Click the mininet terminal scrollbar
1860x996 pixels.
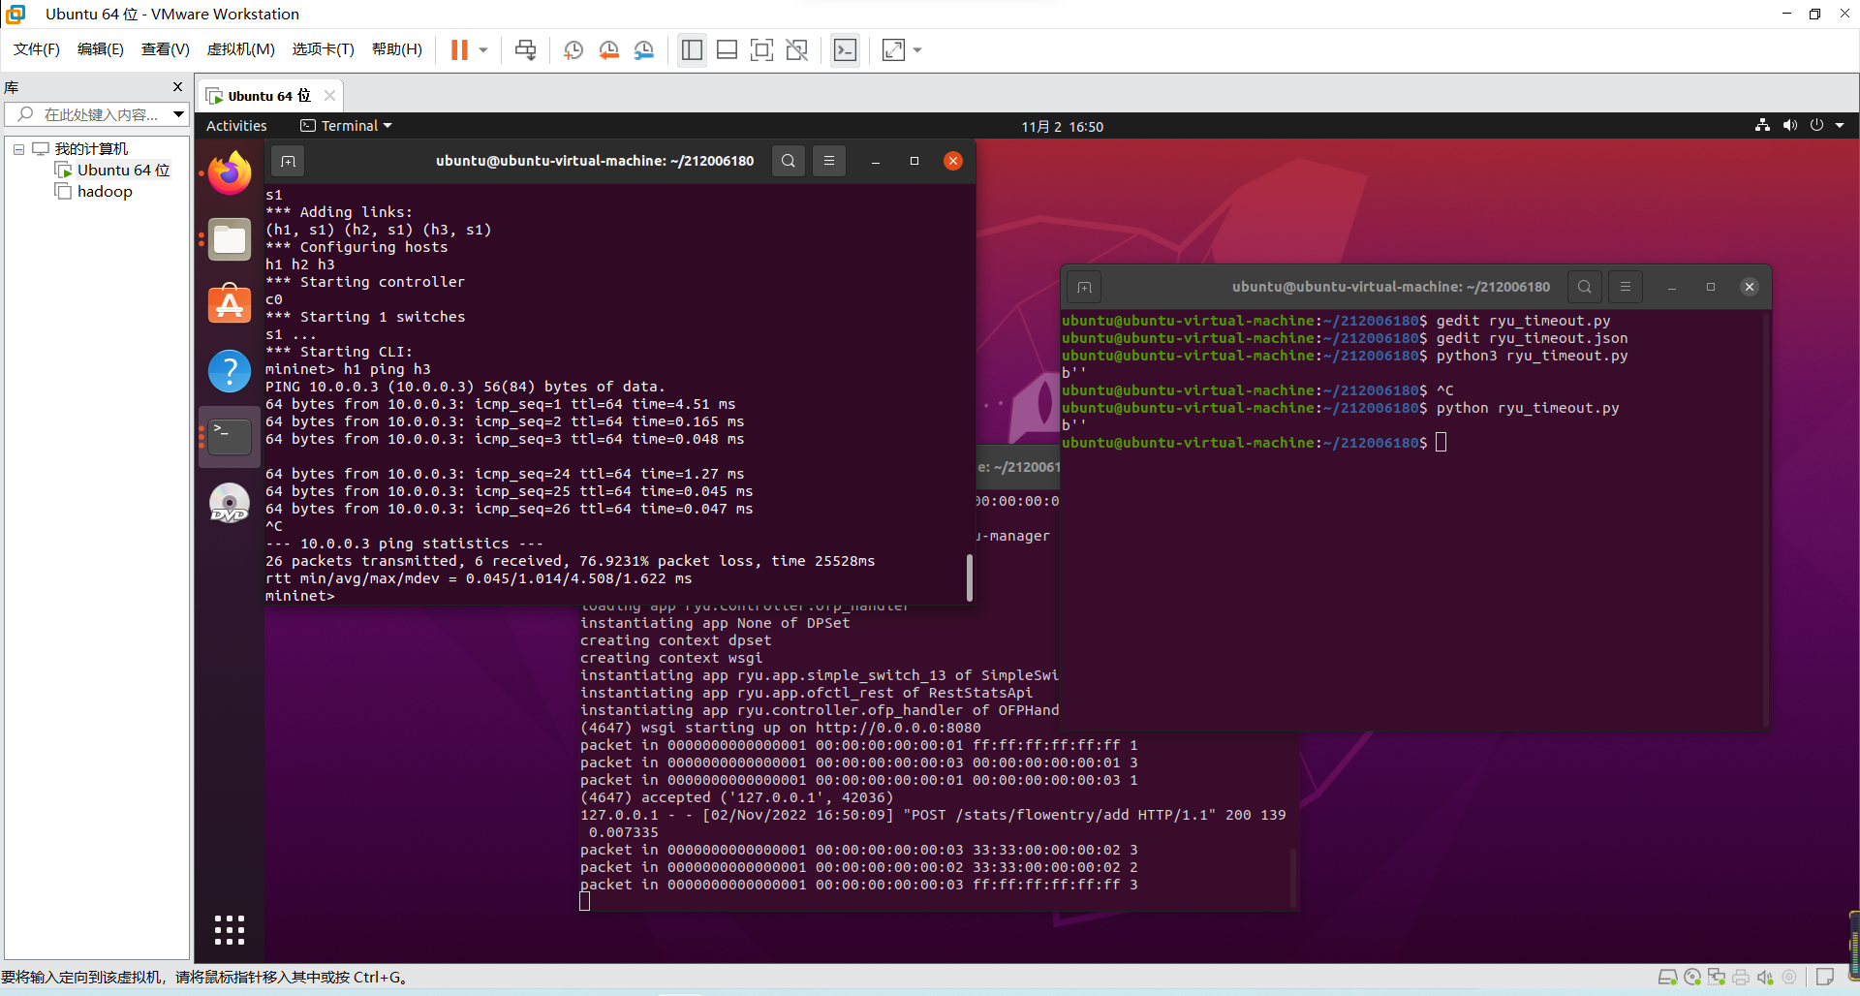coord(969,577)
